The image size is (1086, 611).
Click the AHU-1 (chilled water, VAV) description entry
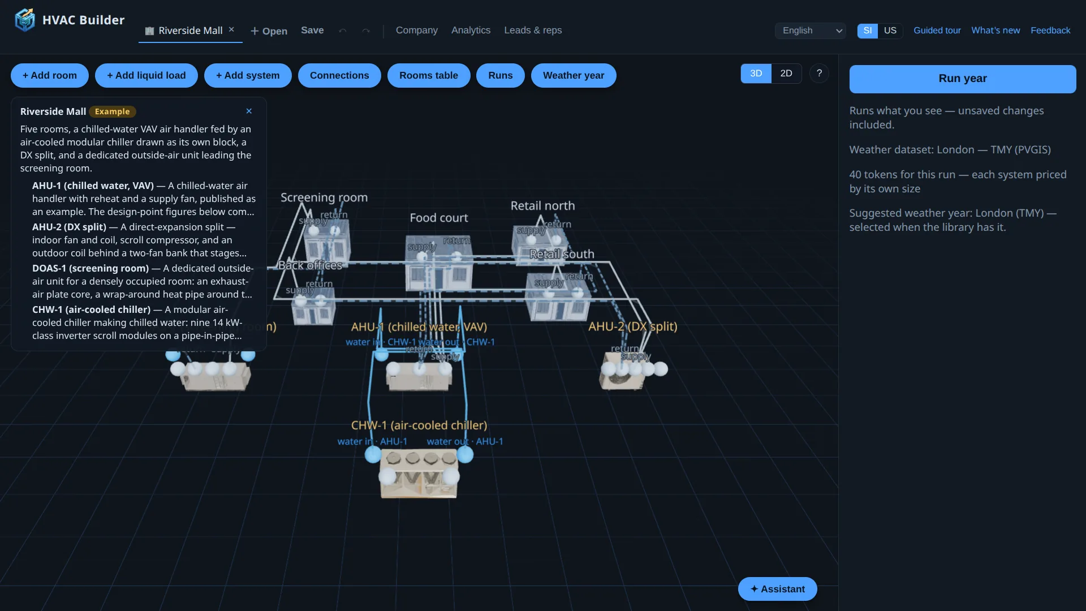tap(144, 199)
